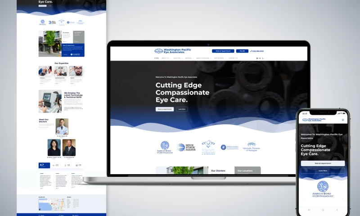Click the second social icon in laptop nav bar
Screen dimensions: 360x216
pyautogui.click(x=260, y=58)
